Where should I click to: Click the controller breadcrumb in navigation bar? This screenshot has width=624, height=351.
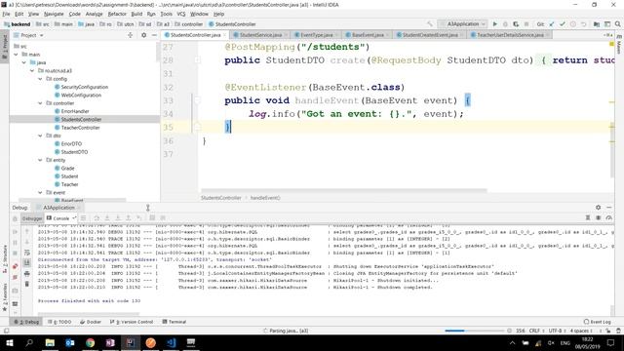pos(188,24)
